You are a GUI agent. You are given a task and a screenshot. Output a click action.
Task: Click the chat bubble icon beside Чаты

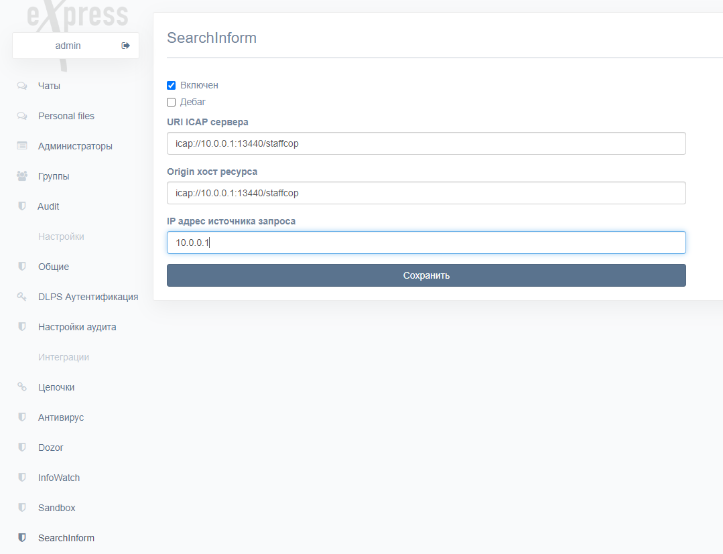tap(22, 86)
